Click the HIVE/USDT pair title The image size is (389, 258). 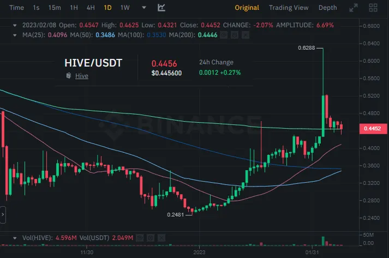pos(93,63)
